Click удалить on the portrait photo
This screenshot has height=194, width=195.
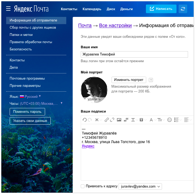point(94,99)
